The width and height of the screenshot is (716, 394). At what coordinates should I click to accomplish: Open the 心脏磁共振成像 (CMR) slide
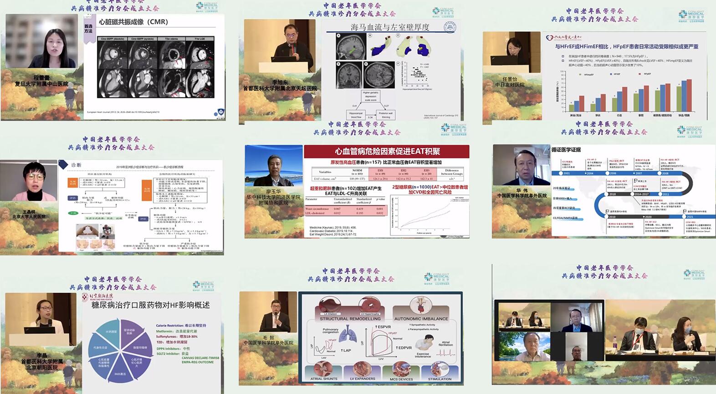[154, 67]
